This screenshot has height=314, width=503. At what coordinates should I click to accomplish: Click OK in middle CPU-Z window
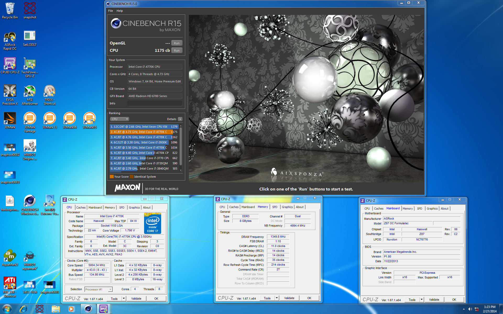click(309, 298)
